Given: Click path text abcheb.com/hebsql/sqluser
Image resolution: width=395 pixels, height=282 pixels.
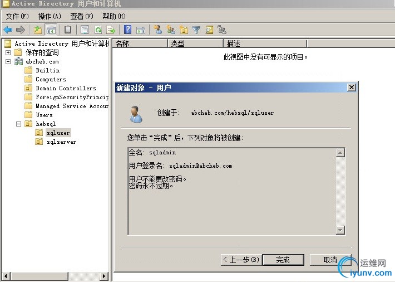Looking at the screenshot, I should click(x=232, y=113).
